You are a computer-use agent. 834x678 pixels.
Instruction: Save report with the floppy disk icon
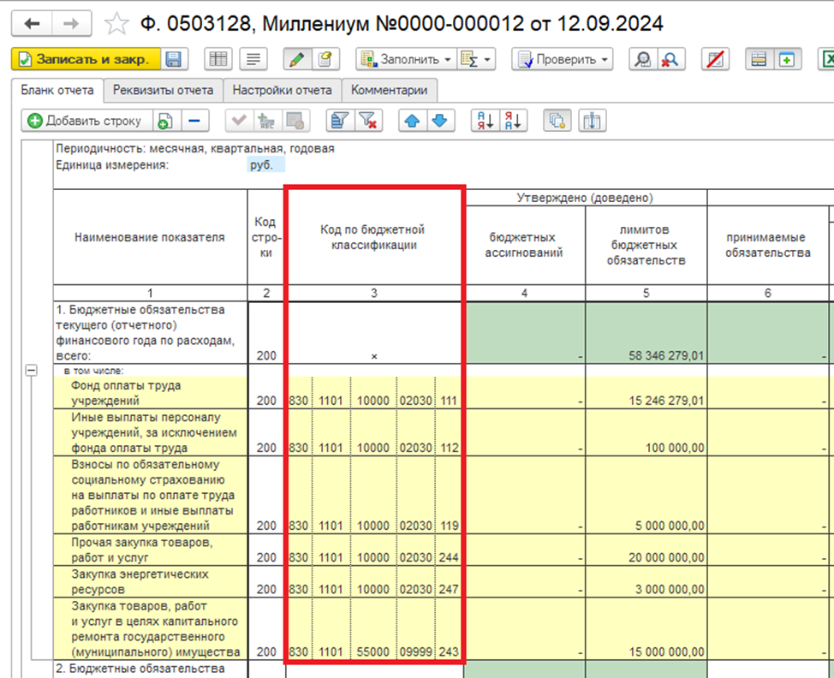(174, 59)
